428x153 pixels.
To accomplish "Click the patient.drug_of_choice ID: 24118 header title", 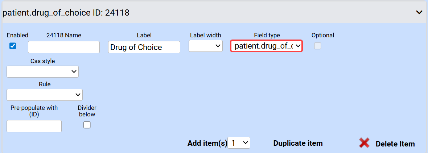I will click(66, 13).
